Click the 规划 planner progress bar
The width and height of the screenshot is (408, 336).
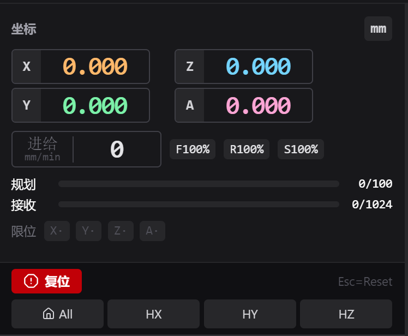pyautogui.click(x=199, y=184)
